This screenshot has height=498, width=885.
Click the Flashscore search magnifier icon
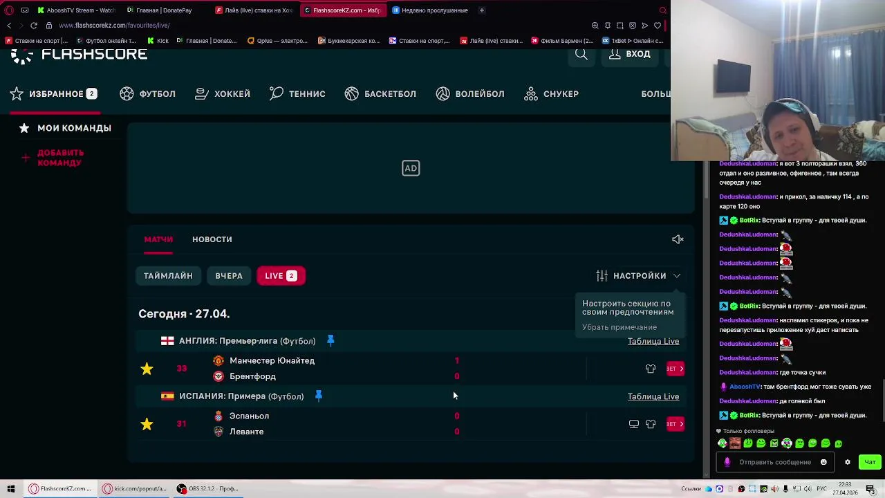pos(581,54)
